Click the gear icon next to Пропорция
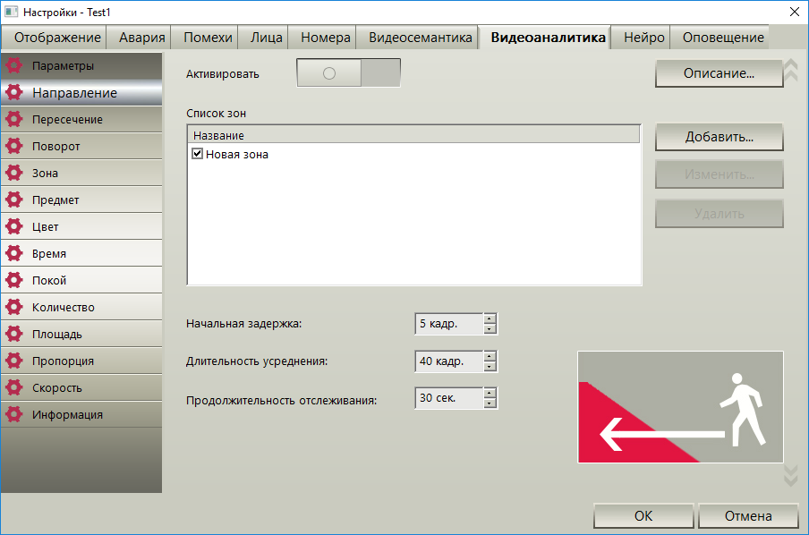The height and width of the screenshot is (535, 809). pyautogui.click(x=14, y=361)
